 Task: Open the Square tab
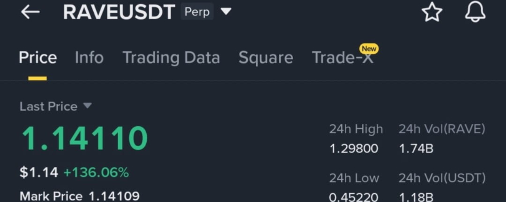(266, 58)
